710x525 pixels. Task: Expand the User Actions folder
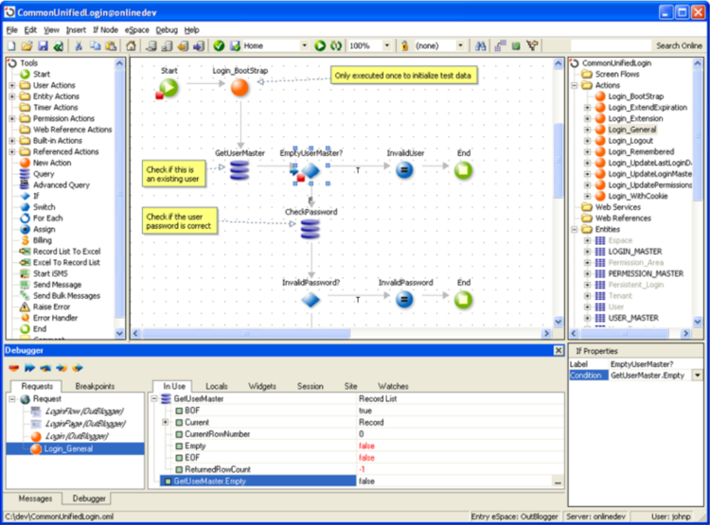click(x=12, y=85)
